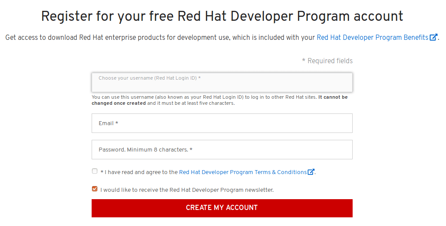Image resolution: width=446 pixels, height=226 pixels.
Task: Click the 'Email *' placeholder label
Action: click(108, 123)
